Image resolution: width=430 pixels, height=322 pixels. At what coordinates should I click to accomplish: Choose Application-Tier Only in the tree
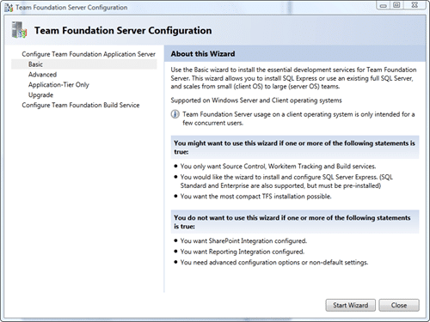[x=58, y=85]
